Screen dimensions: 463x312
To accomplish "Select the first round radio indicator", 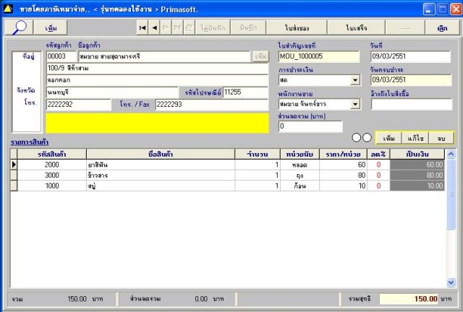I will pos(357,137).
